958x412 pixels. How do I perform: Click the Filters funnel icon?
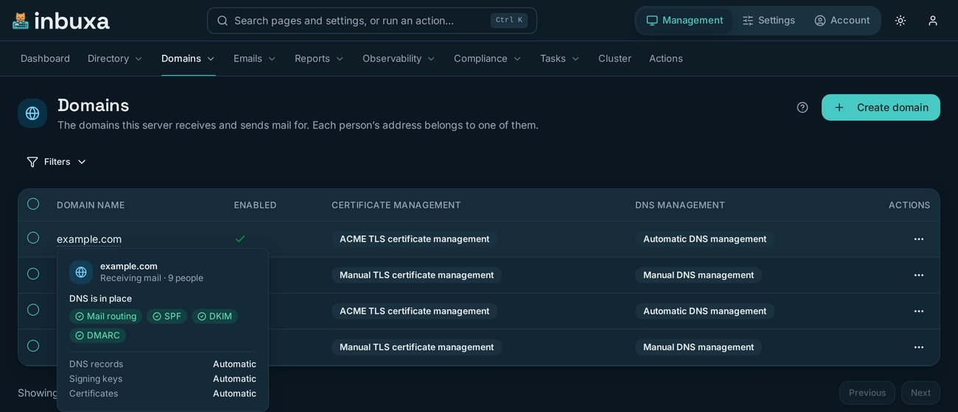tap(32, 162)
